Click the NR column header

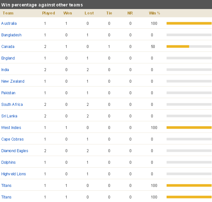(x=130, y=13)
